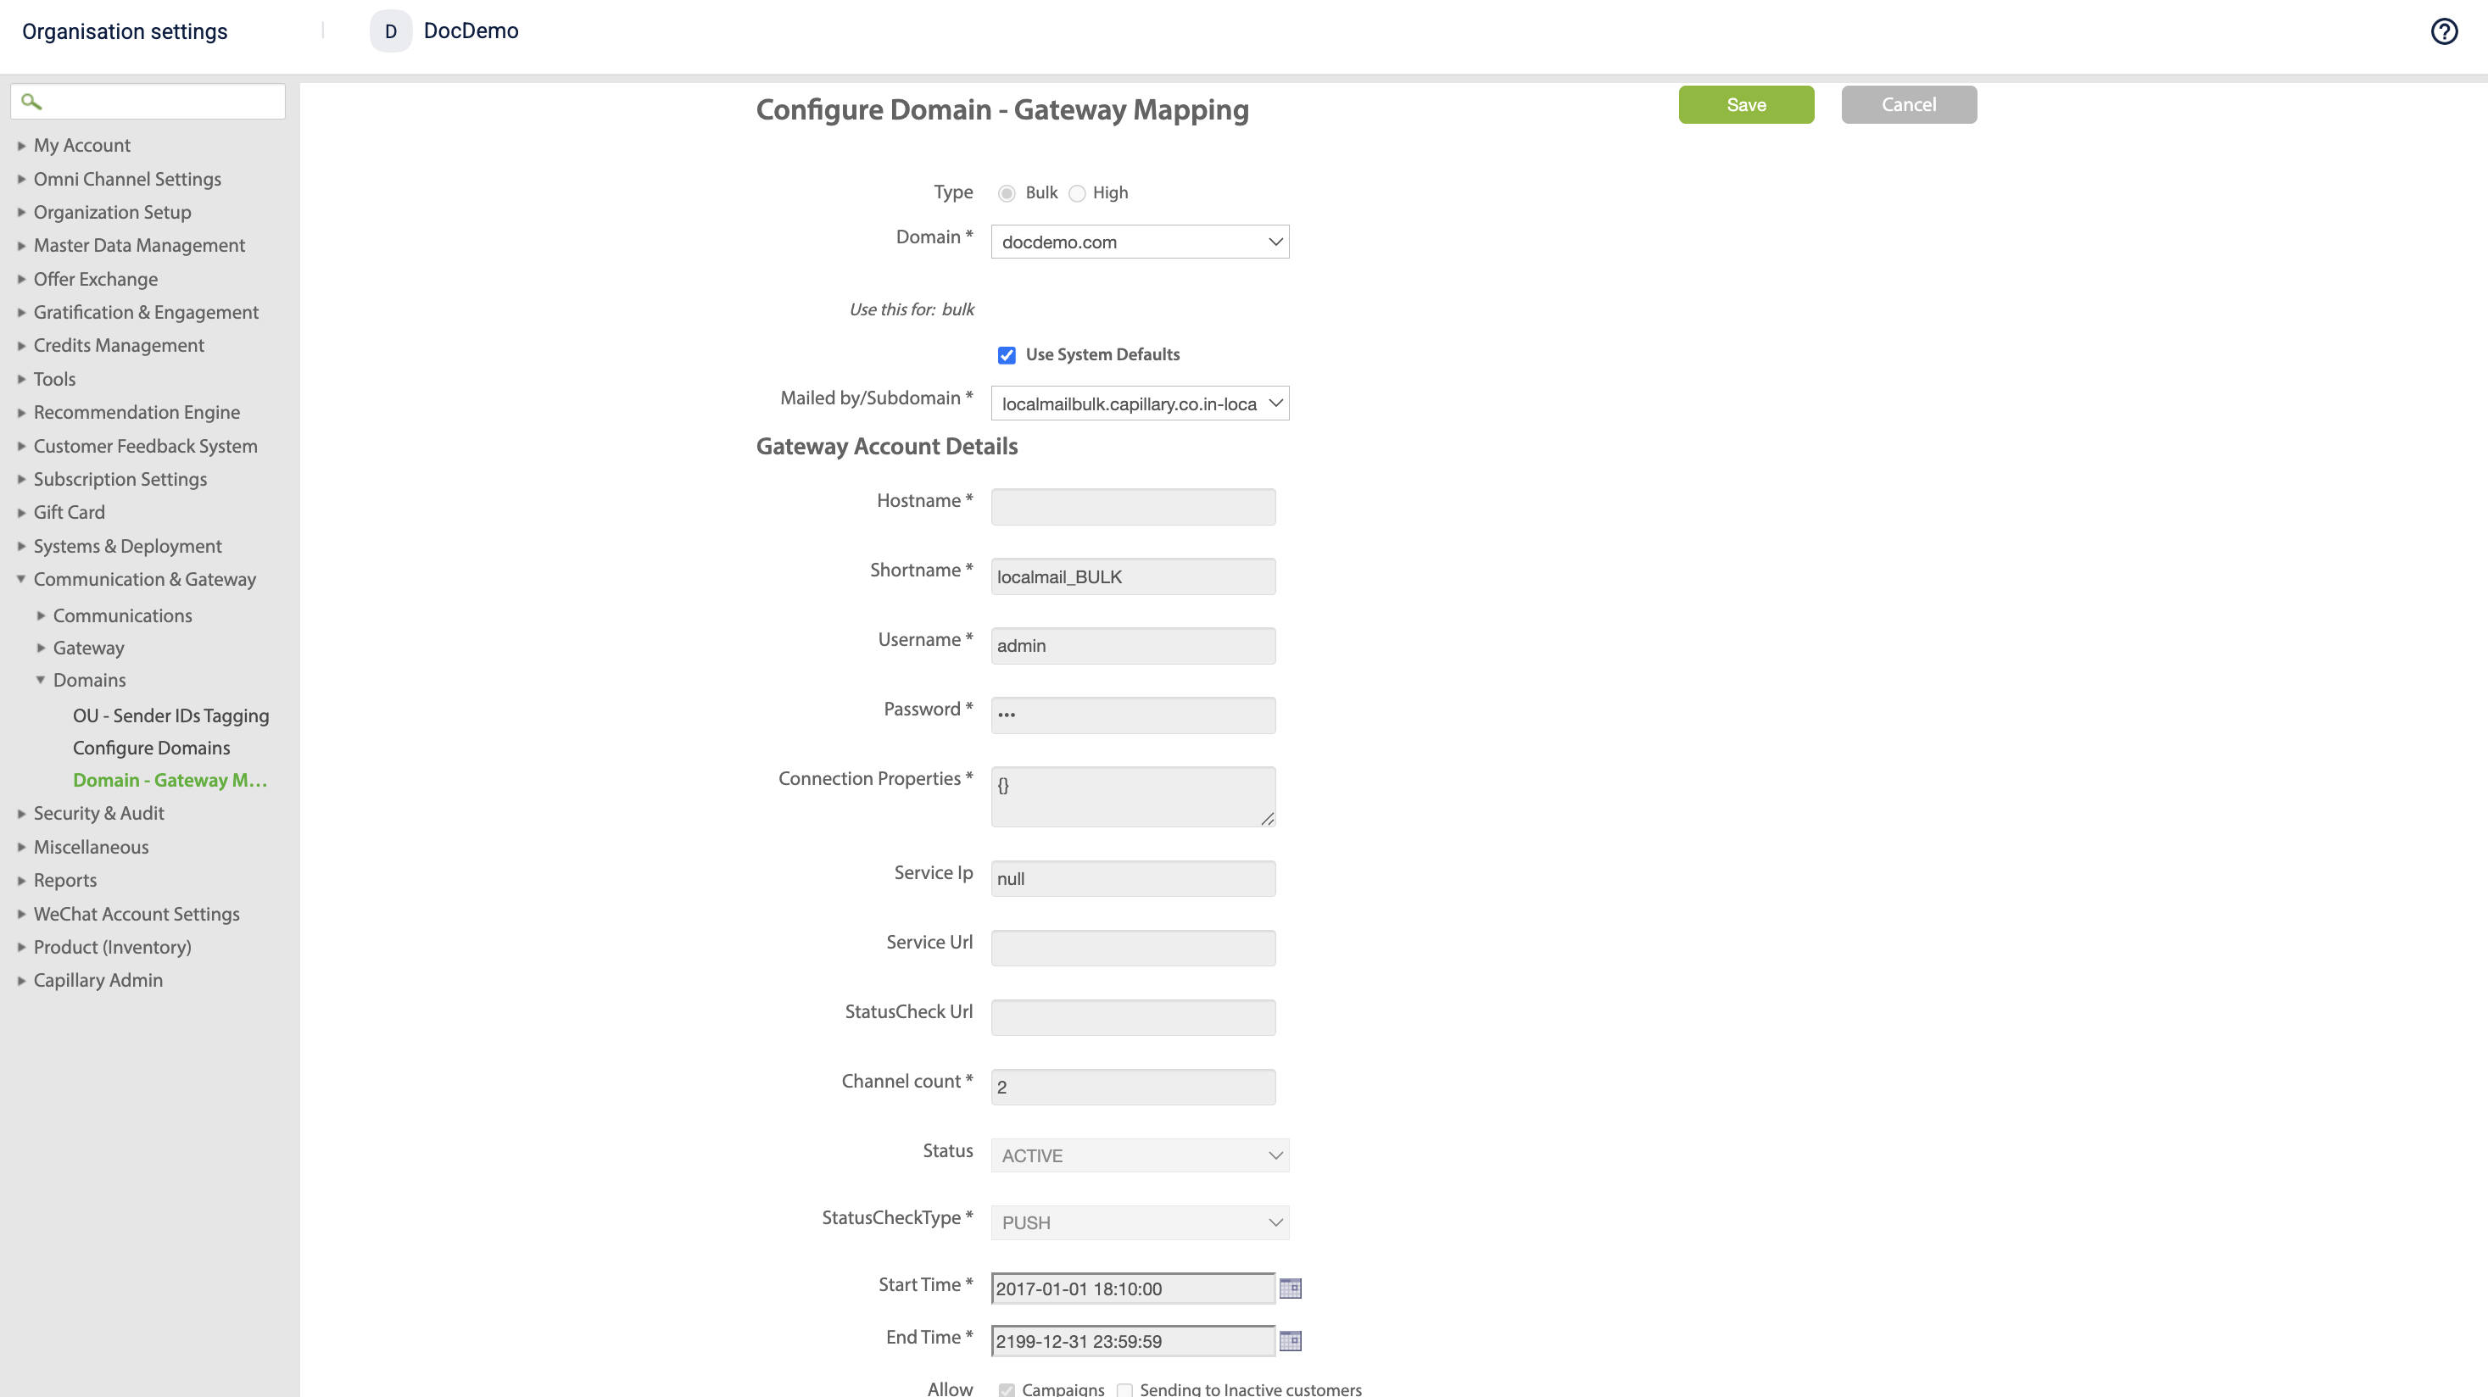Click the green Save button

pyautogui.click(x=1745, y=104)
